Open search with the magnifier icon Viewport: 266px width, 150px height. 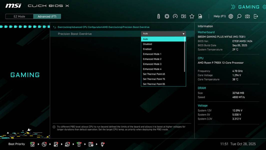tap(239, 16)
